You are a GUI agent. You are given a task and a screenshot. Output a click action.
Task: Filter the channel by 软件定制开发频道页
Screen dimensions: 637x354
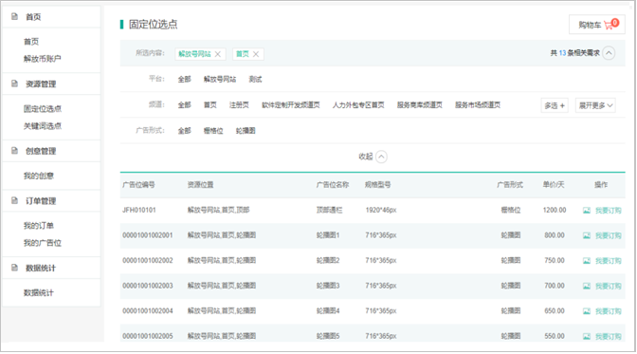click(291, 105)
